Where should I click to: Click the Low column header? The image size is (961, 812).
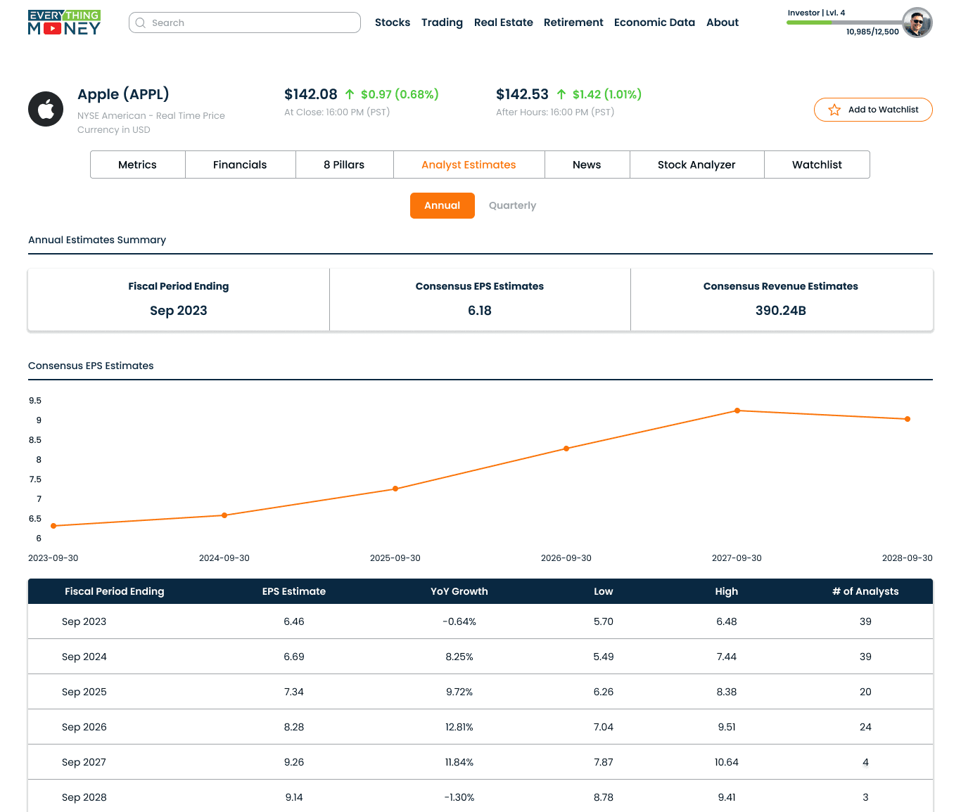pyautogui.click(x=604, y=591)
